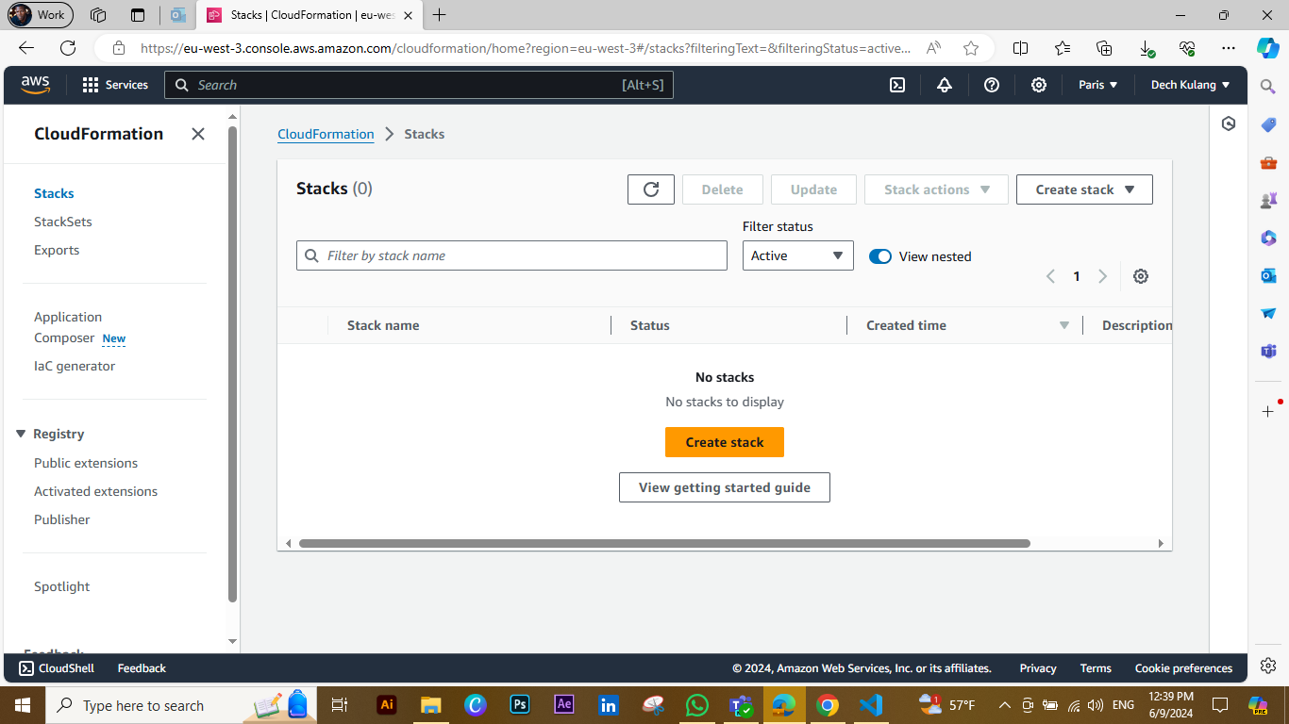The height and width of the screenshot is (724, 1289).
Task: Open the info panel hexagon icon
Action: point(1229,123)
